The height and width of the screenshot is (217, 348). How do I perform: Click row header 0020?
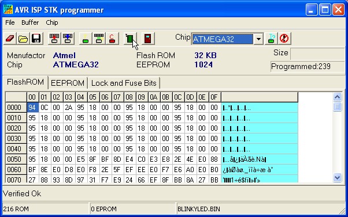(16, 128)
